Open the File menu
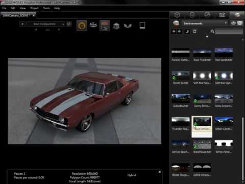The width and height of the screenshot is (245, 184). coord(4,8)
